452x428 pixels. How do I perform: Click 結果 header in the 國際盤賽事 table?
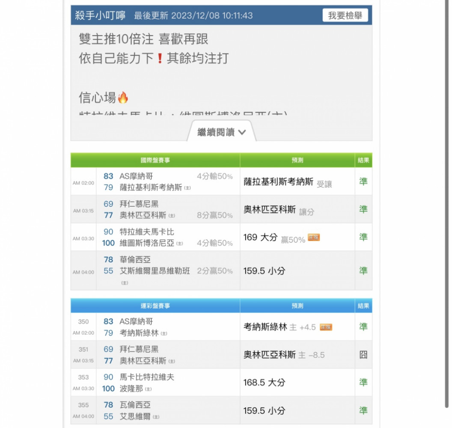tap(363, 160)
